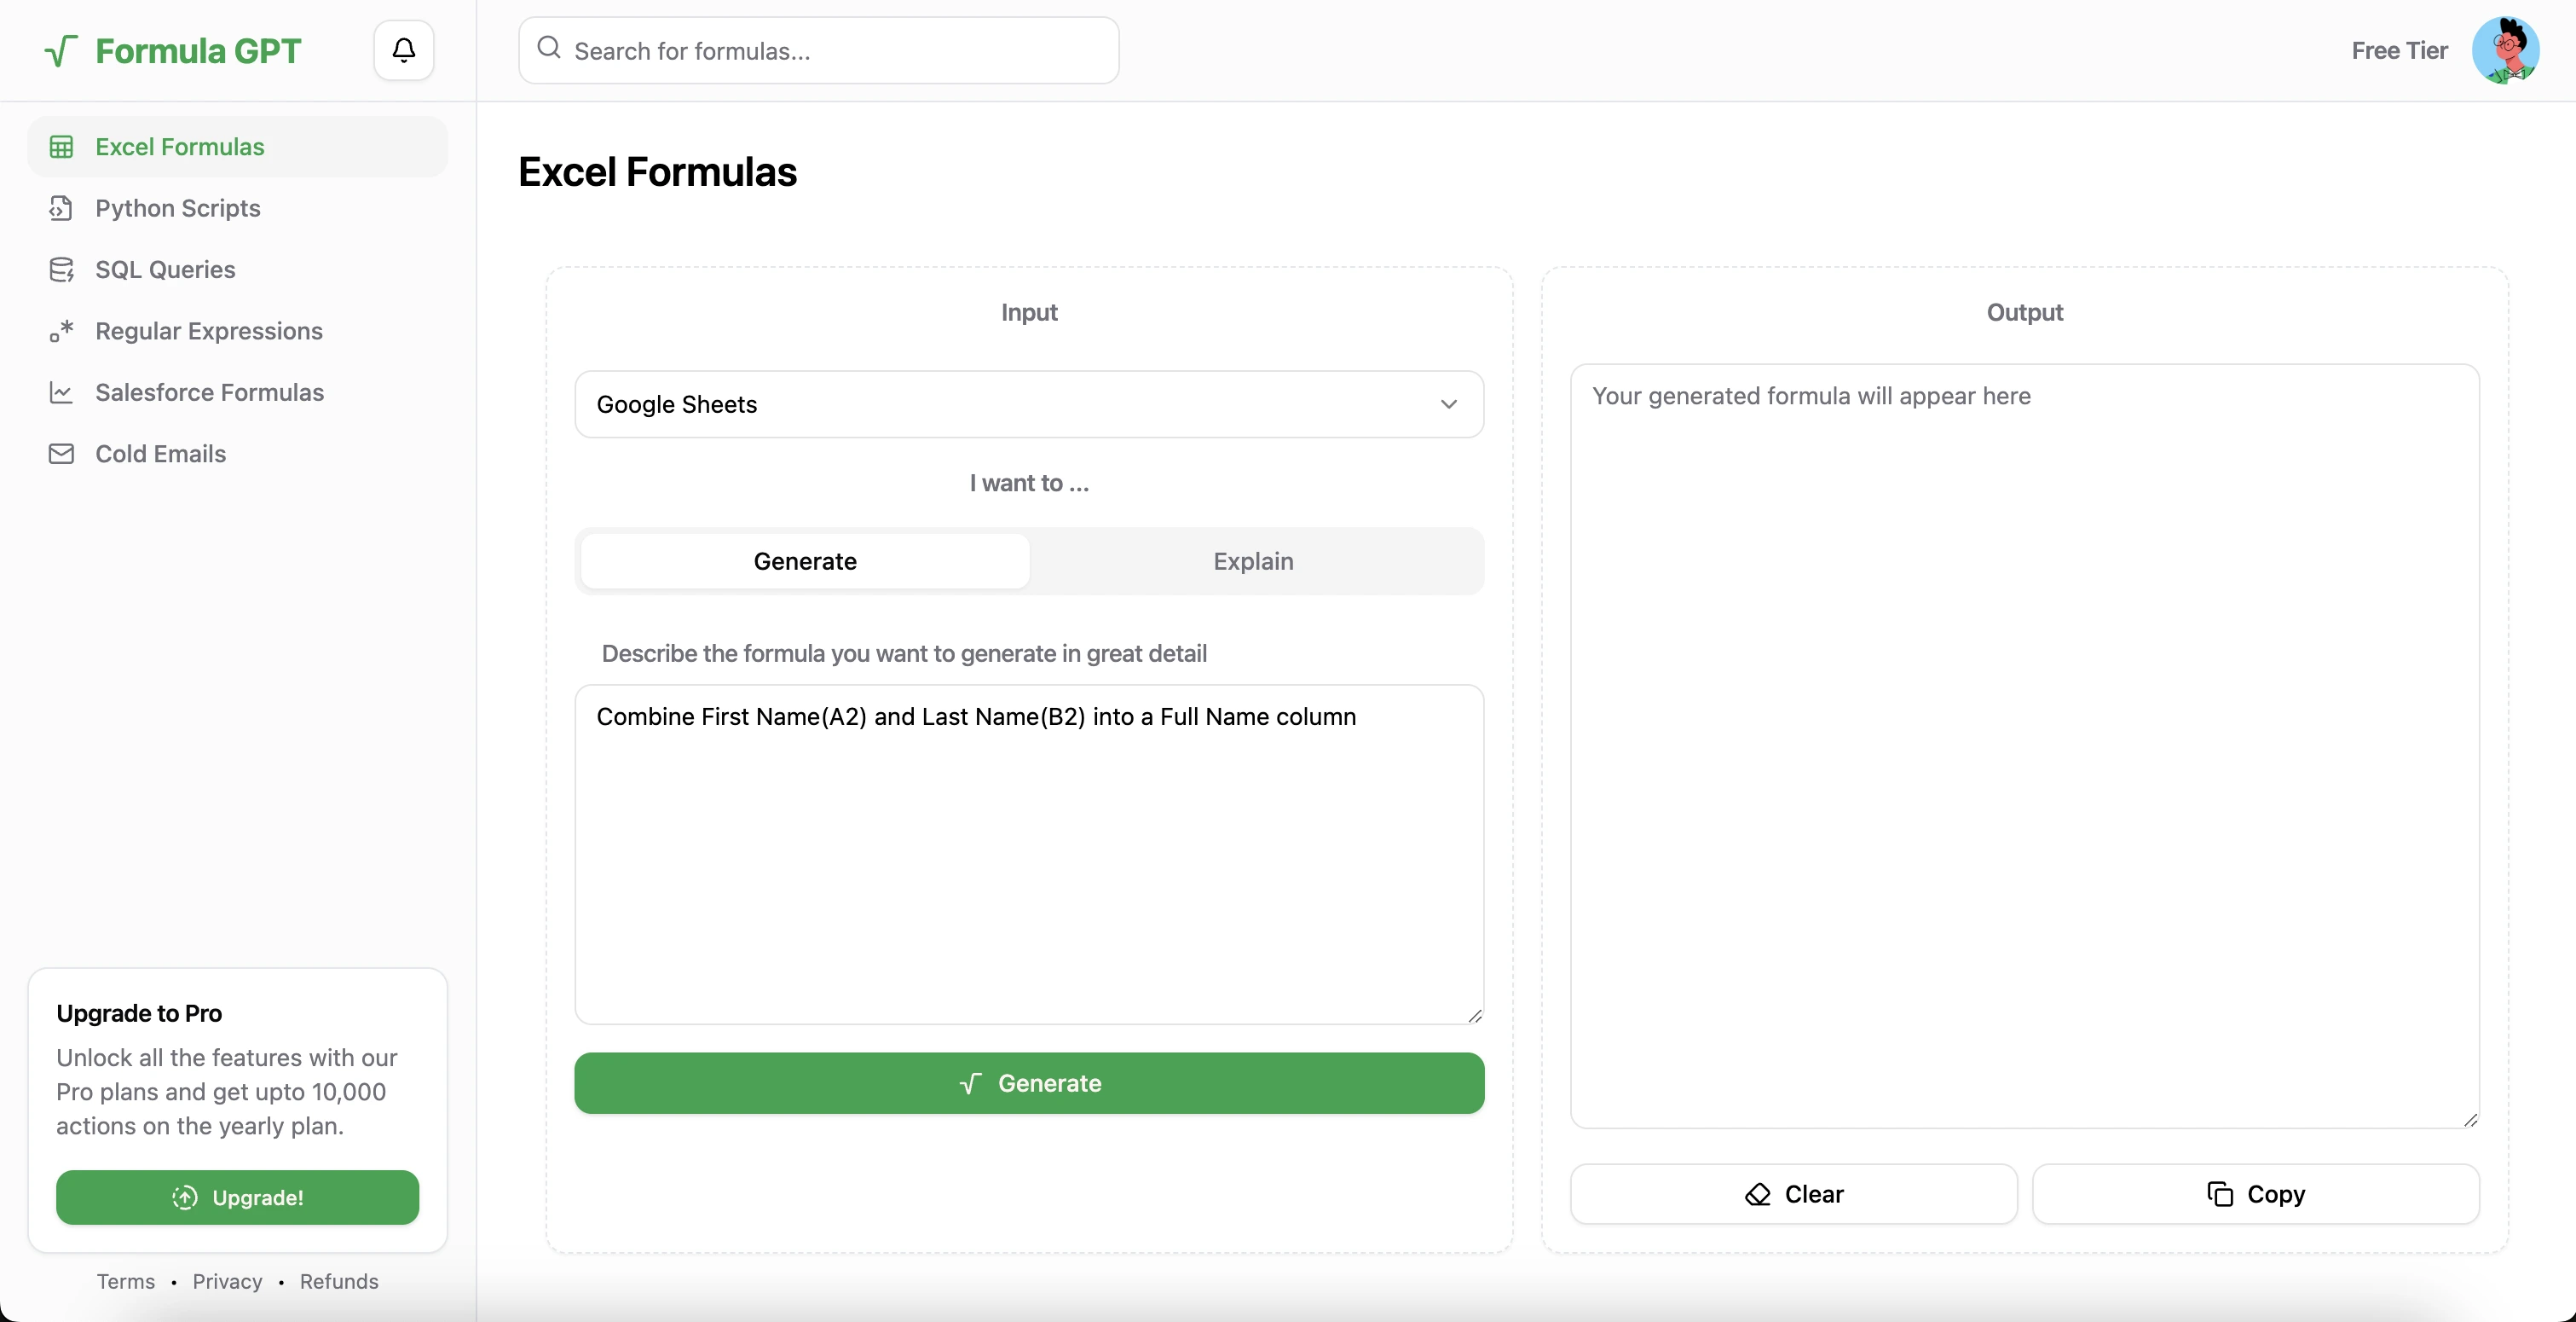Click the Regular Expressions asterisk icon
Viewport: 2576px width, 1322px height.
61,331
